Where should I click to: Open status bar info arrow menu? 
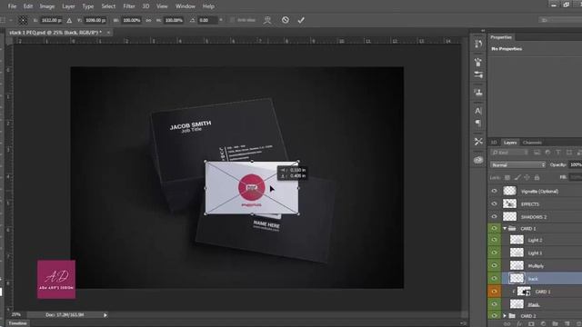[x=105, y=315]
